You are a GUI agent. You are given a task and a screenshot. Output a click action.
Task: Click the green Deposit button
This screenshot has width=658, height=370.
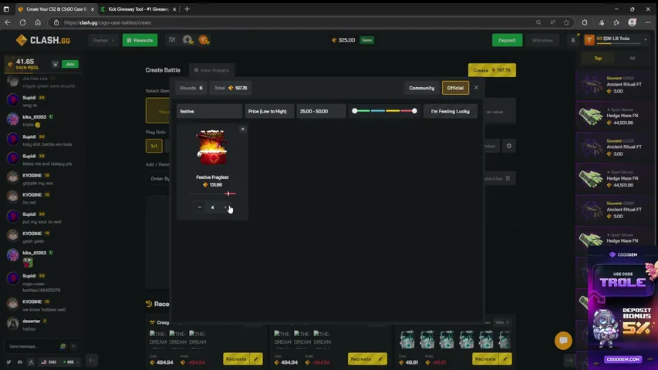click(507, 40)
